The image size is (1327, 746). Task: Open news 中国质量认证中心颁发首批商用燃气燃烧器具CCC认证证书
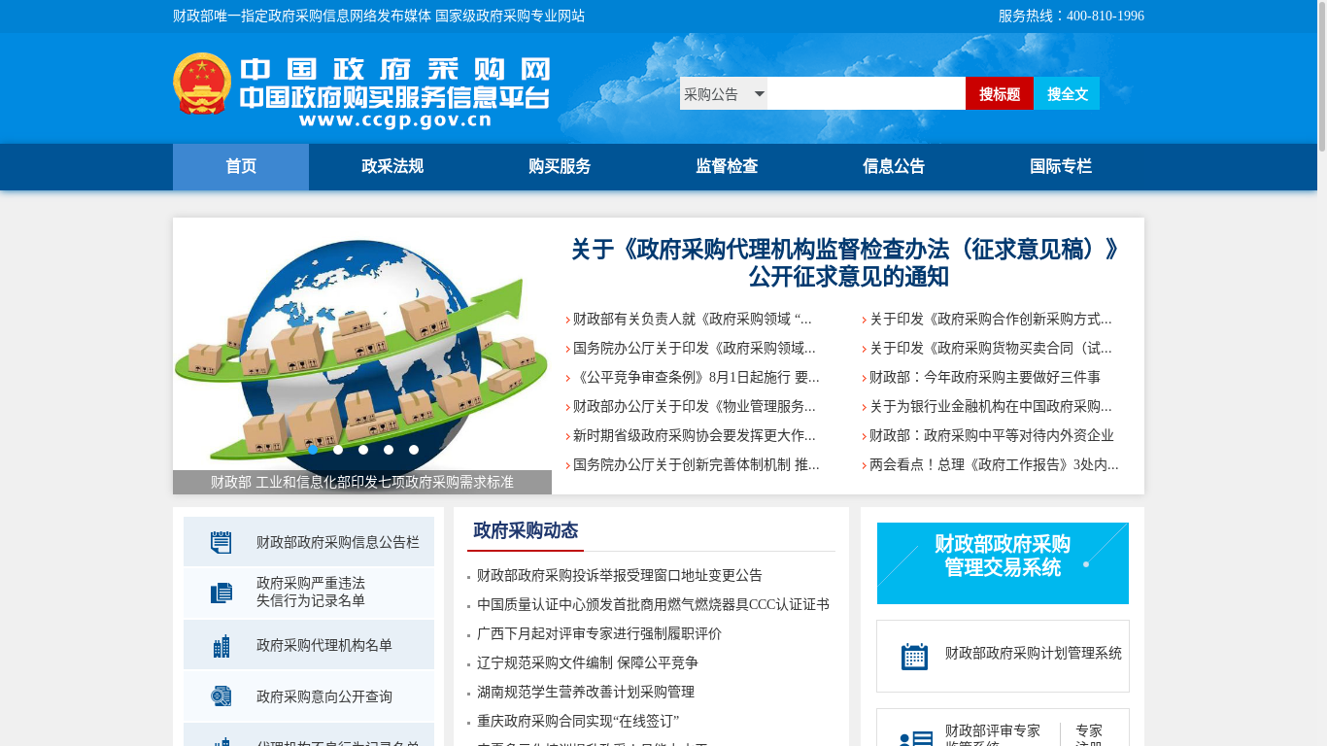pyautogui.click(x=653, y=605)
